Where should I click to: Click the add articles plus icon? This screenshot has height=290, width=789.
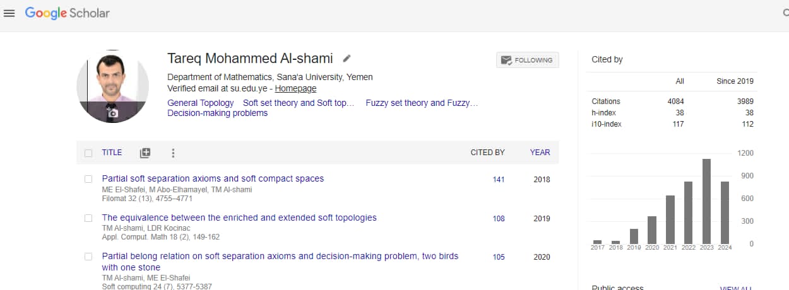click(x=145, y=153)
